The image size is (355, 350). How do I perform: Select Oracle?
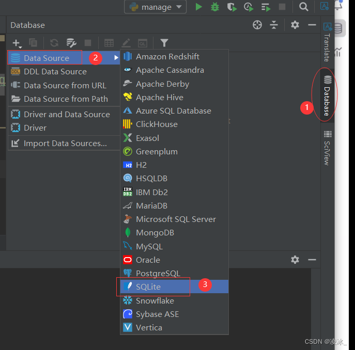point(174,260)
